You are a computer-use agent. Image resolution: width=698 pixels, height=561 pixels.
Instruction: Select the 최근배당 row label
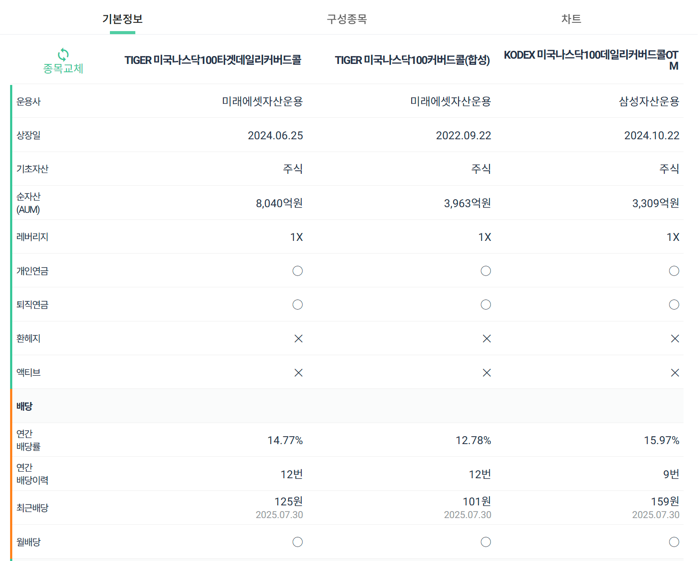pyautogui.click(x=32, y=508)
